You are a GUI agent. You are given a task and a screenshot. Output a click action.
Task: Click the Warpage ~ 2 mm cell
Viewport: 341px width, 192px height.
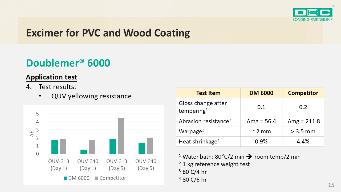[261, 131]
